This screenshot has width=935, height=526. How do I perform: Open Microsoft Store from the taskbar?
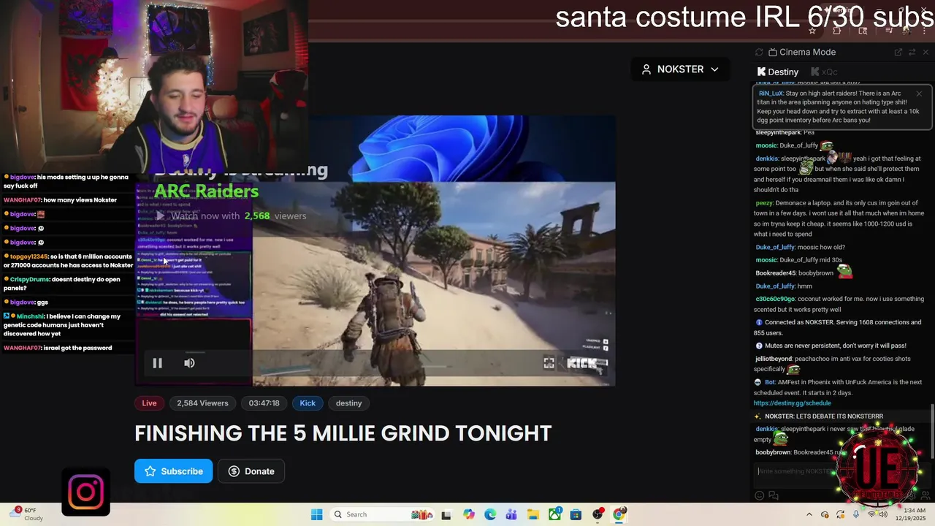pos(576,514)
